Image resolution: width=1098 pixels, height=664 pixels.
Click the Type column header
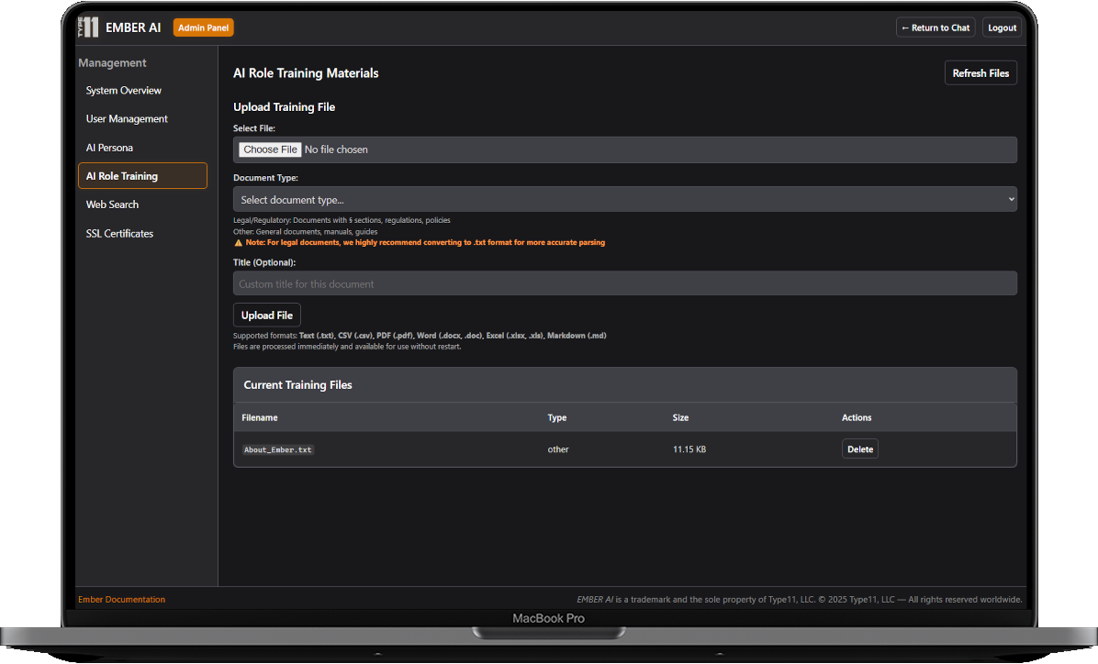(556, 417)
